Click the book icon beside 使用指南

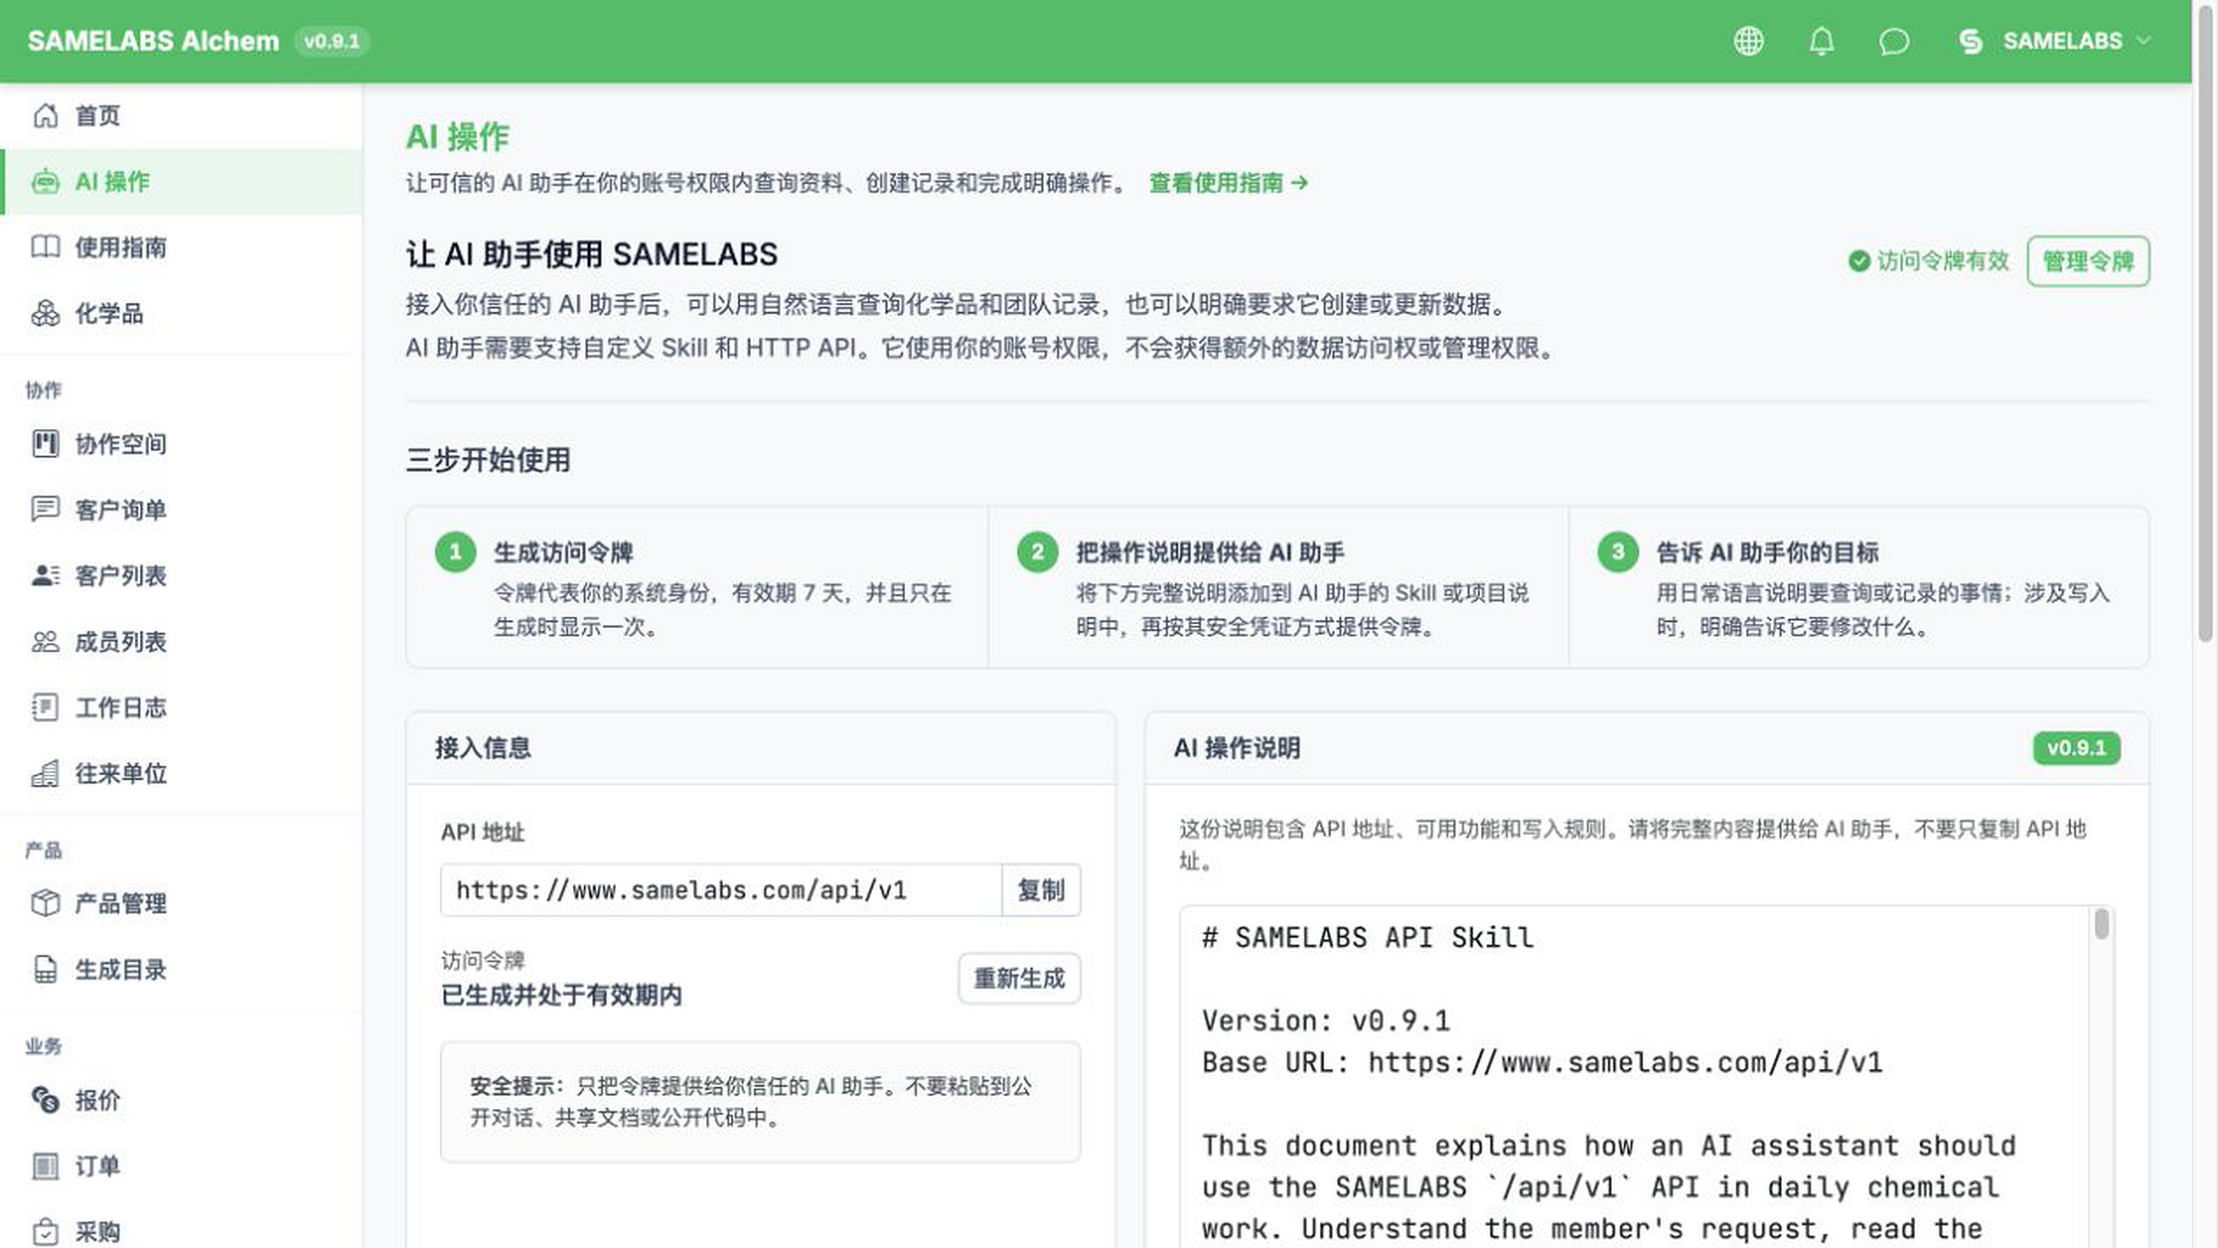click(46, 247)
